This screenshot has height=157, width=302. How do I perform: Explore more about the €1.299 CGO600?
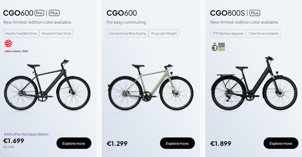coord(177,143)
